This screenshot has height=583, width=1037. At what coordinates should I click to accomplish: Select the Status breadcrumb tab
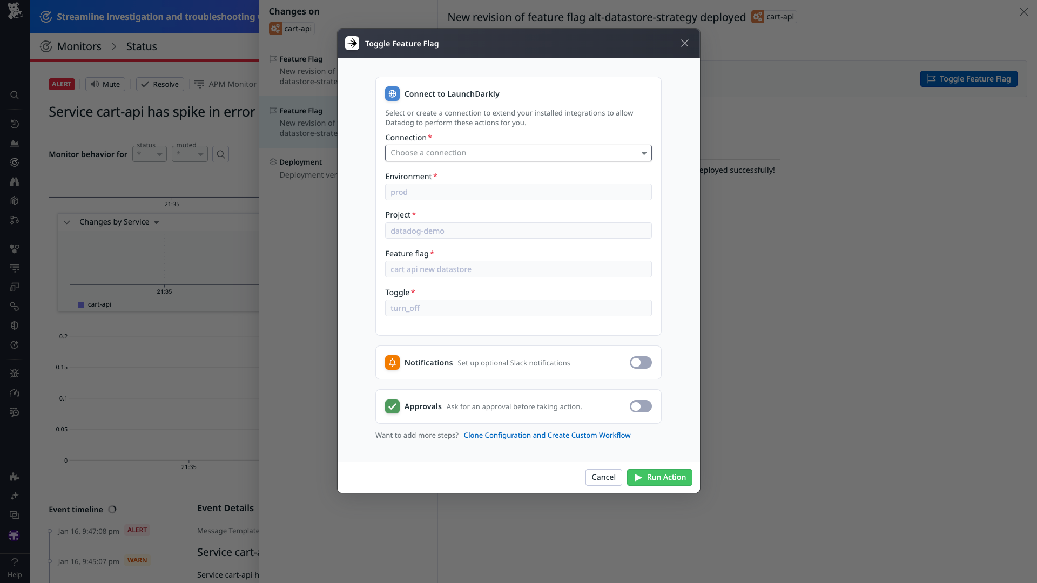pos(141,46)
